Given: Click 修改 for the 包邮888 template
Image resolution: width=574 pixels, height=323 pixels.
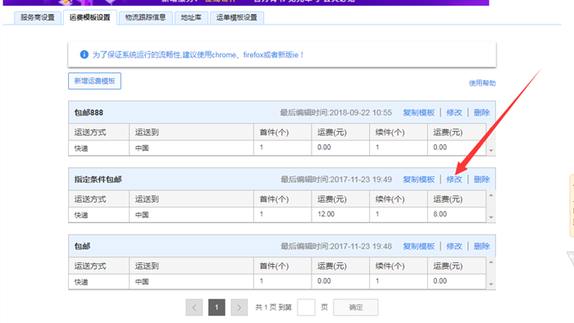Looking at the screenshot, I should [454, 112].
